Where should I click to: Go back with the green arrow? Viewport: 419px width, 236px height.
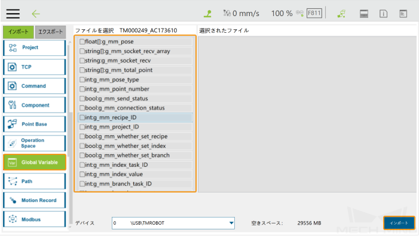point(35,14)
